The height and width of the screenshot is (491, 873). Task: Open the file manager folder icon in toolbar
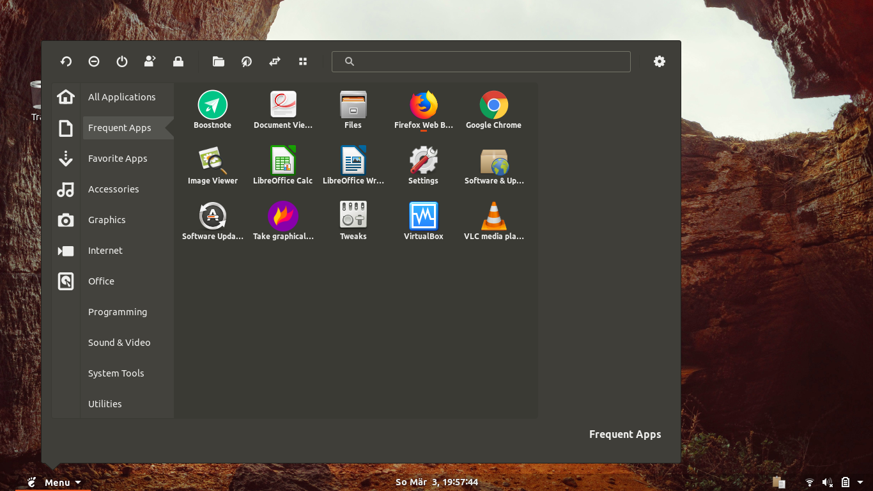coord(219,61)
